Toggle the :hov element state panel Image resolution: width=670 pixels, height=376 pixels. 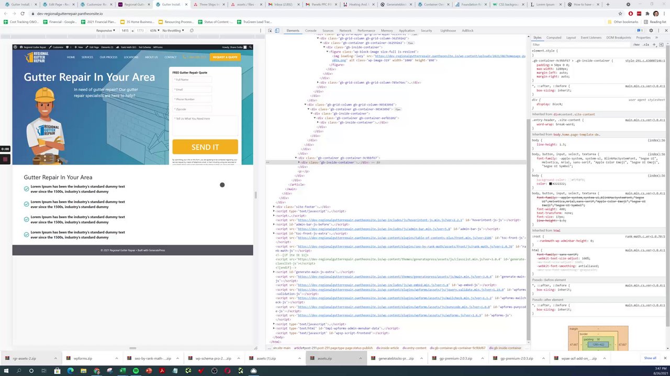pyautogui.click(x=636, y=45)
